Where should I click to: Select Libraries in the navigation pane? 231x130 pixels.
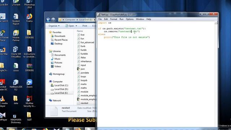tap(55, 51)
